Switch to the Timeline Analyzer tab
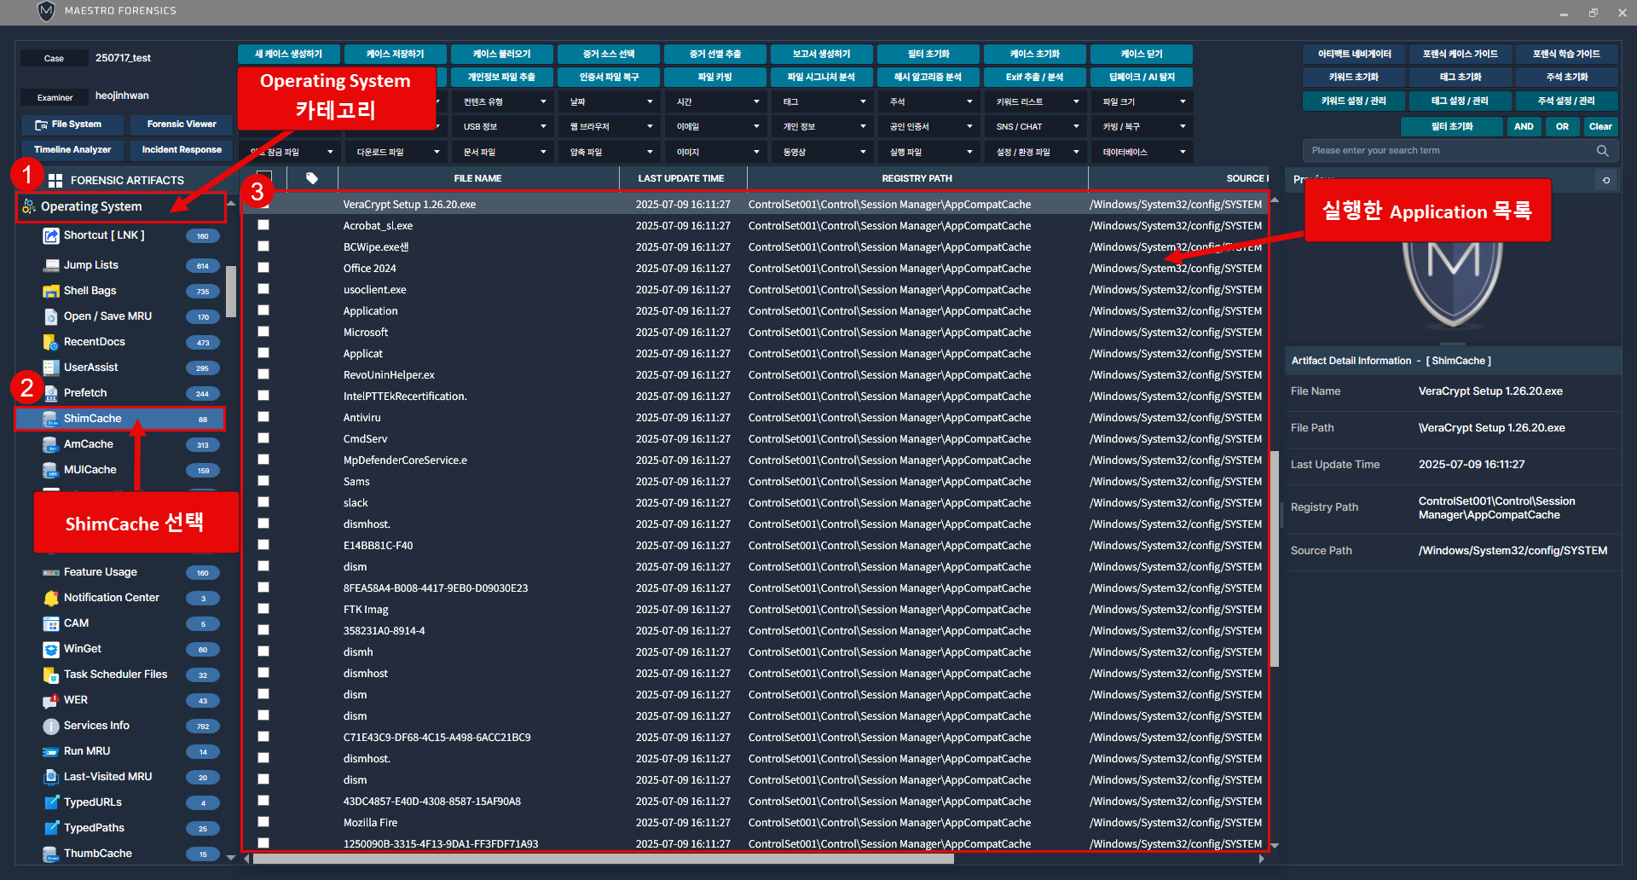The image size is (1637, 880). click(x=72, y=150)
